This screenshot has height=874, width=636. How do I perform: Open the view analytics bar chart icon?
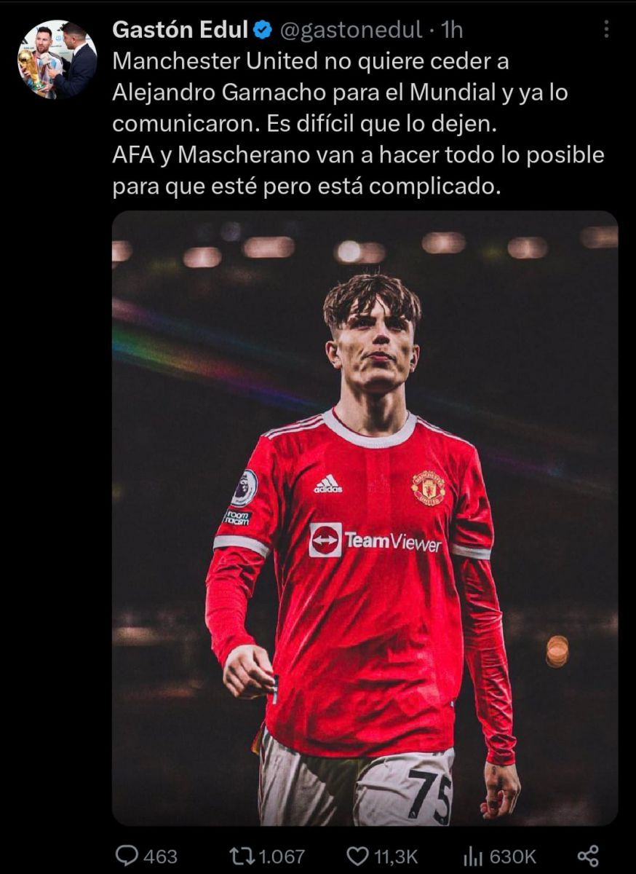[x=474, y=855]
